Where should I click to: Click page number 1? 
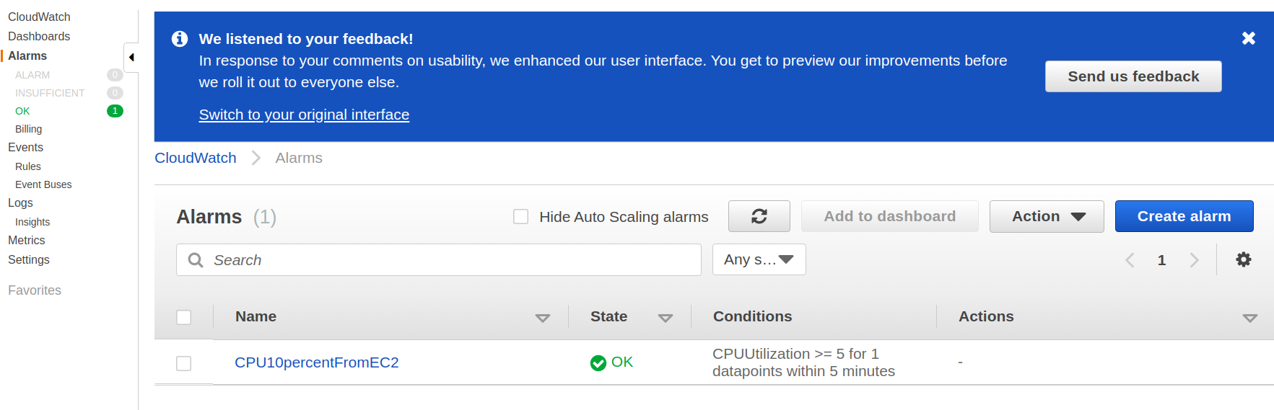click(1161, 260)
